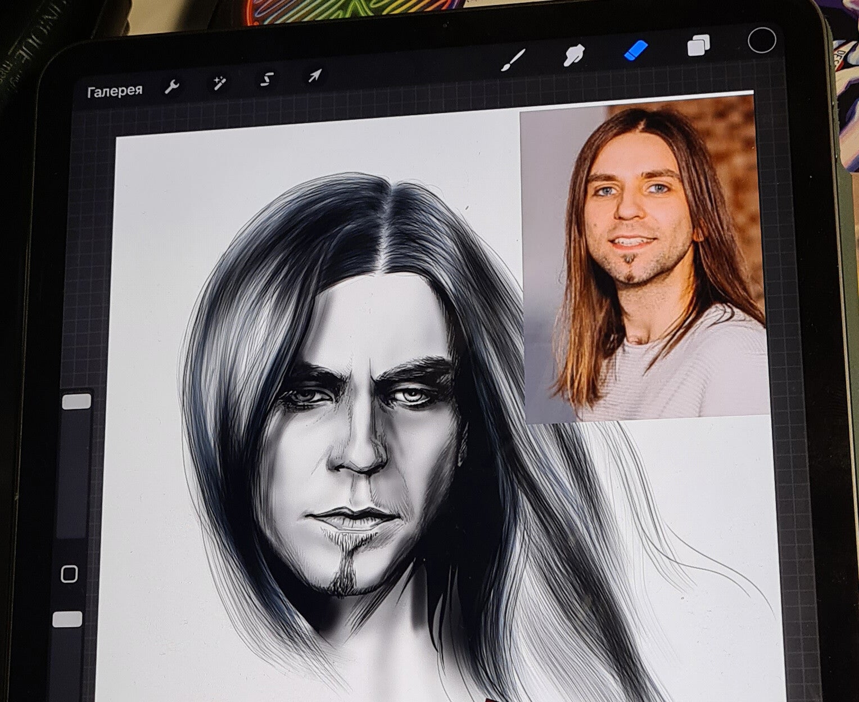The image size is (859, 702).
Task: Open the Галерея gallery view
Action: pyautogui.click(x=115, y=91)
